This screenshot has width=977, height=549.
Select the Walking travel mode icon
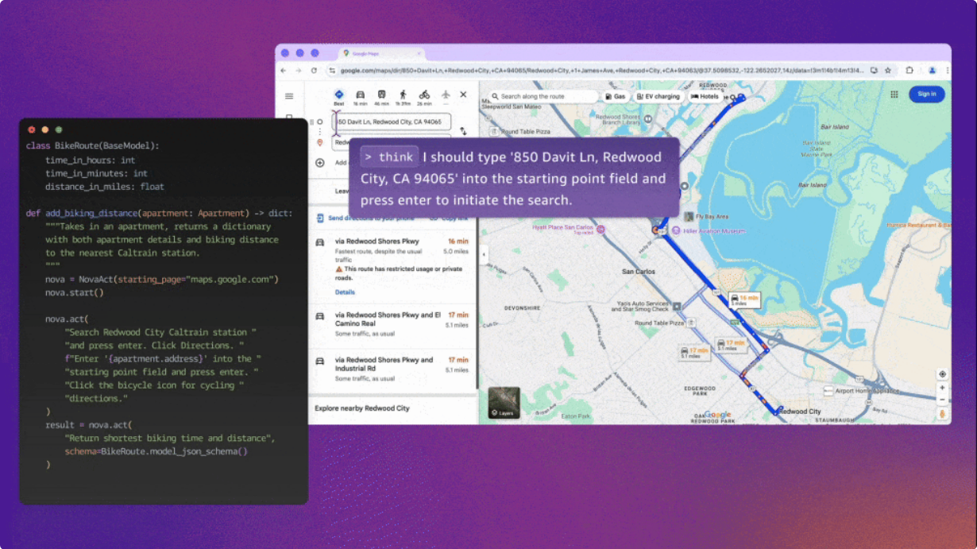tap(403, 95)
